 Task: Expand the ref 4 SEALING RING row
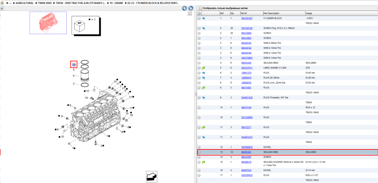(x=199, y=63)
